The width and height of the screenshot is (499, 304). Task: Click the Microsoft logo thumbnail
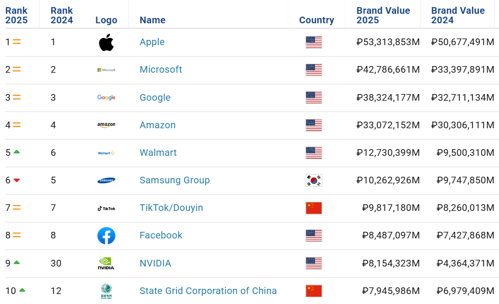106,70
